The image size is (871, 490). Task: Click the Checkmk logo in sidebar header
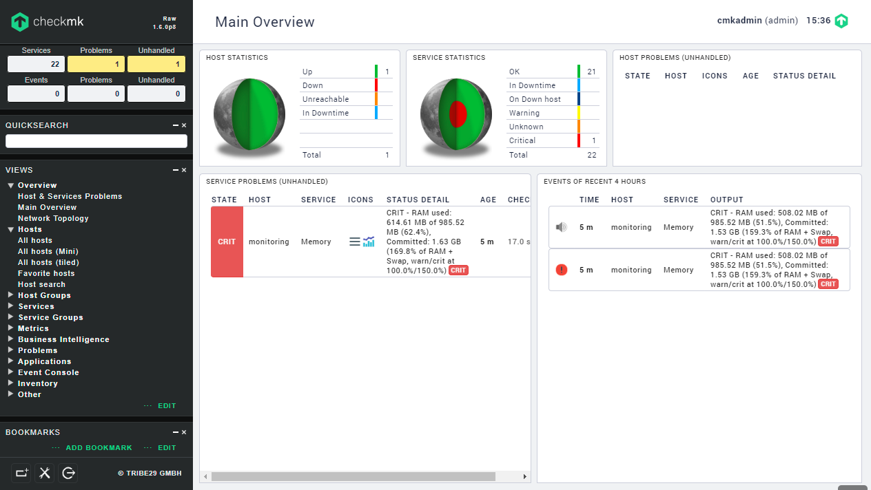(x=48, y=21)
